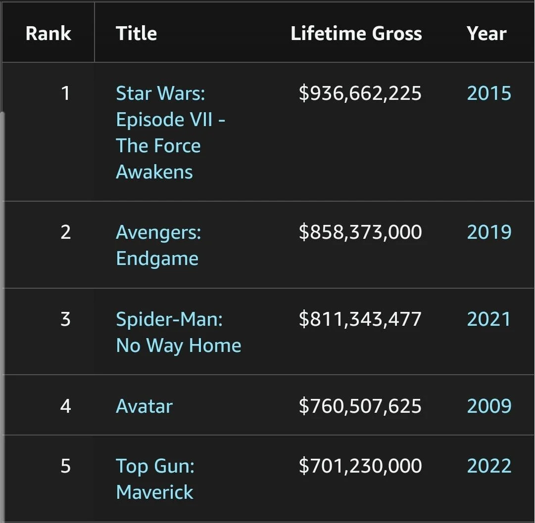Click the $701,230,000 gross figure
The height and width of the screenshot is (523, 535).
click(360, 466)
